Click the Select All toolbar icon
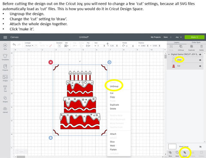The height and width of the screenshot is (158, 206). click(x=59, y=46)
